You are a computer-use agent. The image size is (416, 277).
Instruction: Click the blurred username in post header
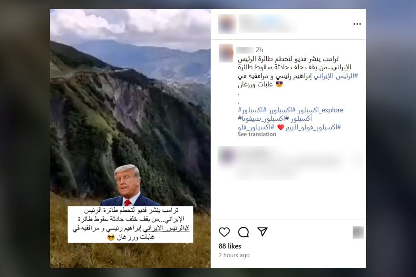[268, 24]
